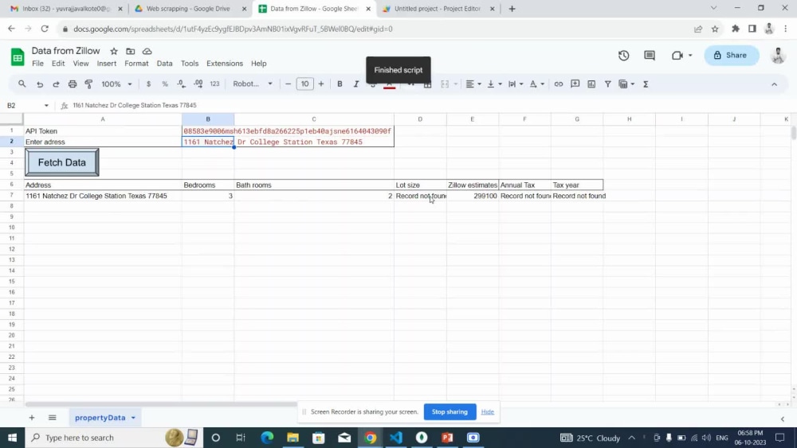Open the Roboto font family dropdown
797x448 pixels.
point(253,84)
